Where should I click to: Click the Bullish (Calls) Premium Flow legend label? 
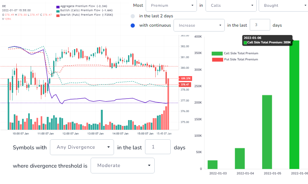pos(86,10)
